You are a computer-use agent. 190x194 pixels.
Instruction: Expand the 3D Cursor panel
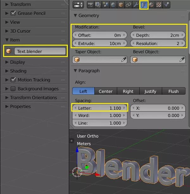coord(7,31)
